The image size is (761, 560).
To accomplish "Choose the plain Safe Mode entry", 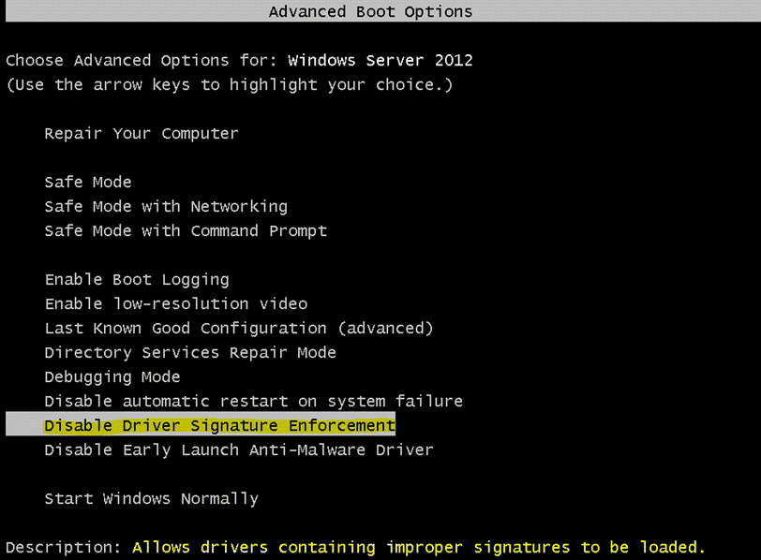I will (x=87, y=183).
